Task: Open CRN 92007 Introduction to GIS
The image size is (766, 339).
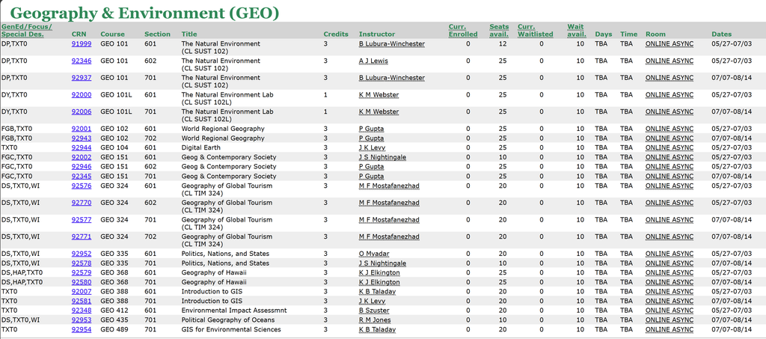Action: pos(81,292)
